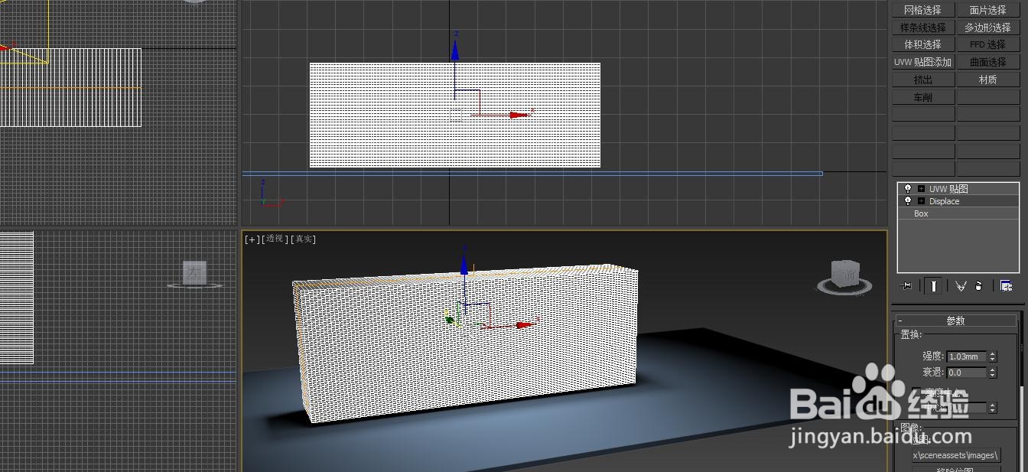Increase 强度 value with its up spinner
The height and width of the screenshot is (472, 1028).
click(994, 353)
